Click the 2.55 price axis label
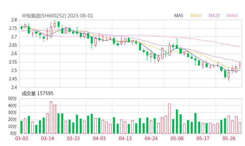This screenshot has width=245, height=146. tap(13, 62)
